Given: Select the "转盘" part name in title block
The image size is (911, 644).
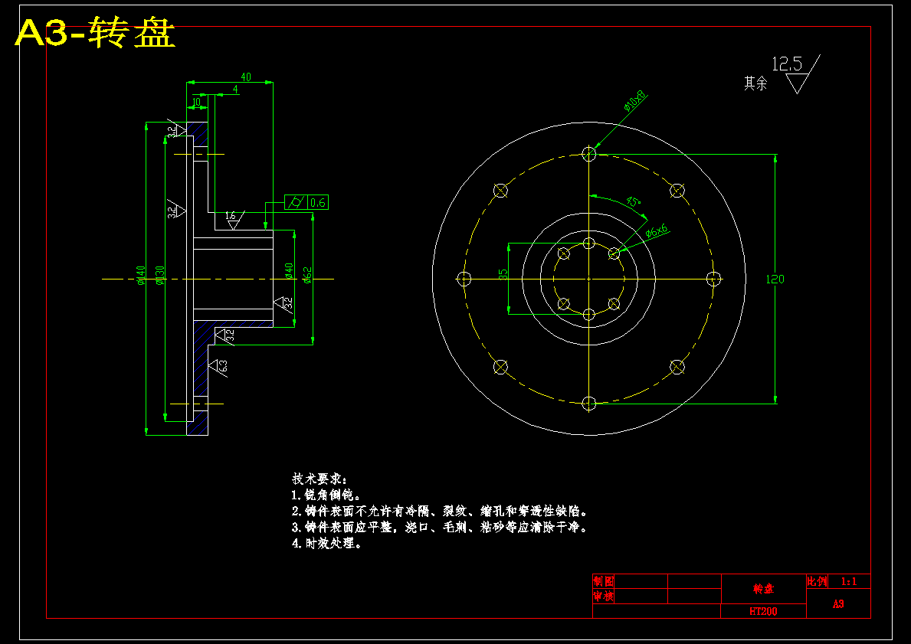Looking at the screenshot, I should point(763,589).
